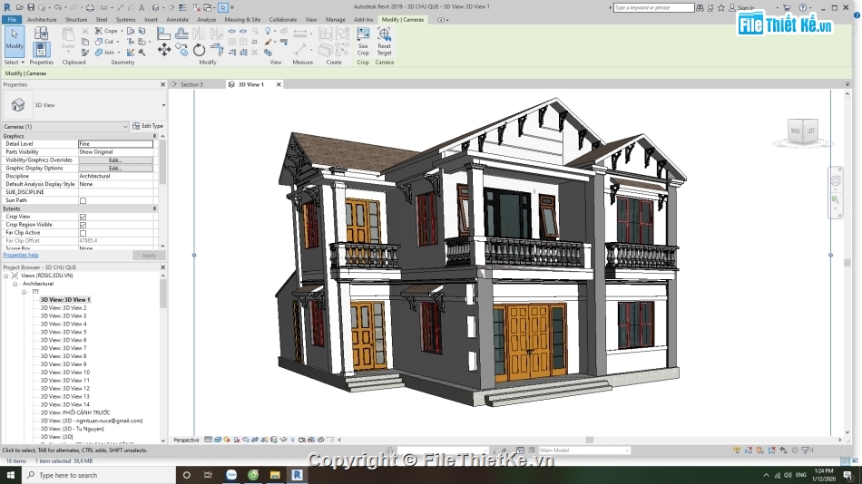Screen dimensions: 862x484
Task: Select the Trim/Extend to Corner tool
Action: (x=217, y=51)
